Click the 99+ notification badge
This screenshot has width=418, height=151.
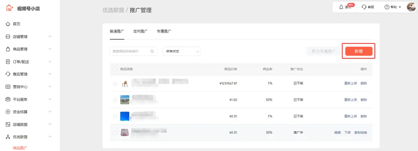351,5
